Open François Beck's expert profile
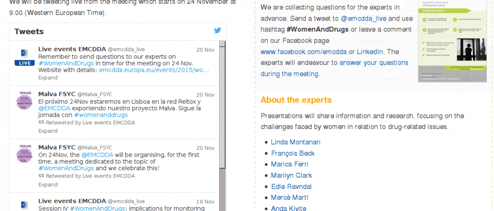Screen dimensions: 494x211 (x=293, y=153)
